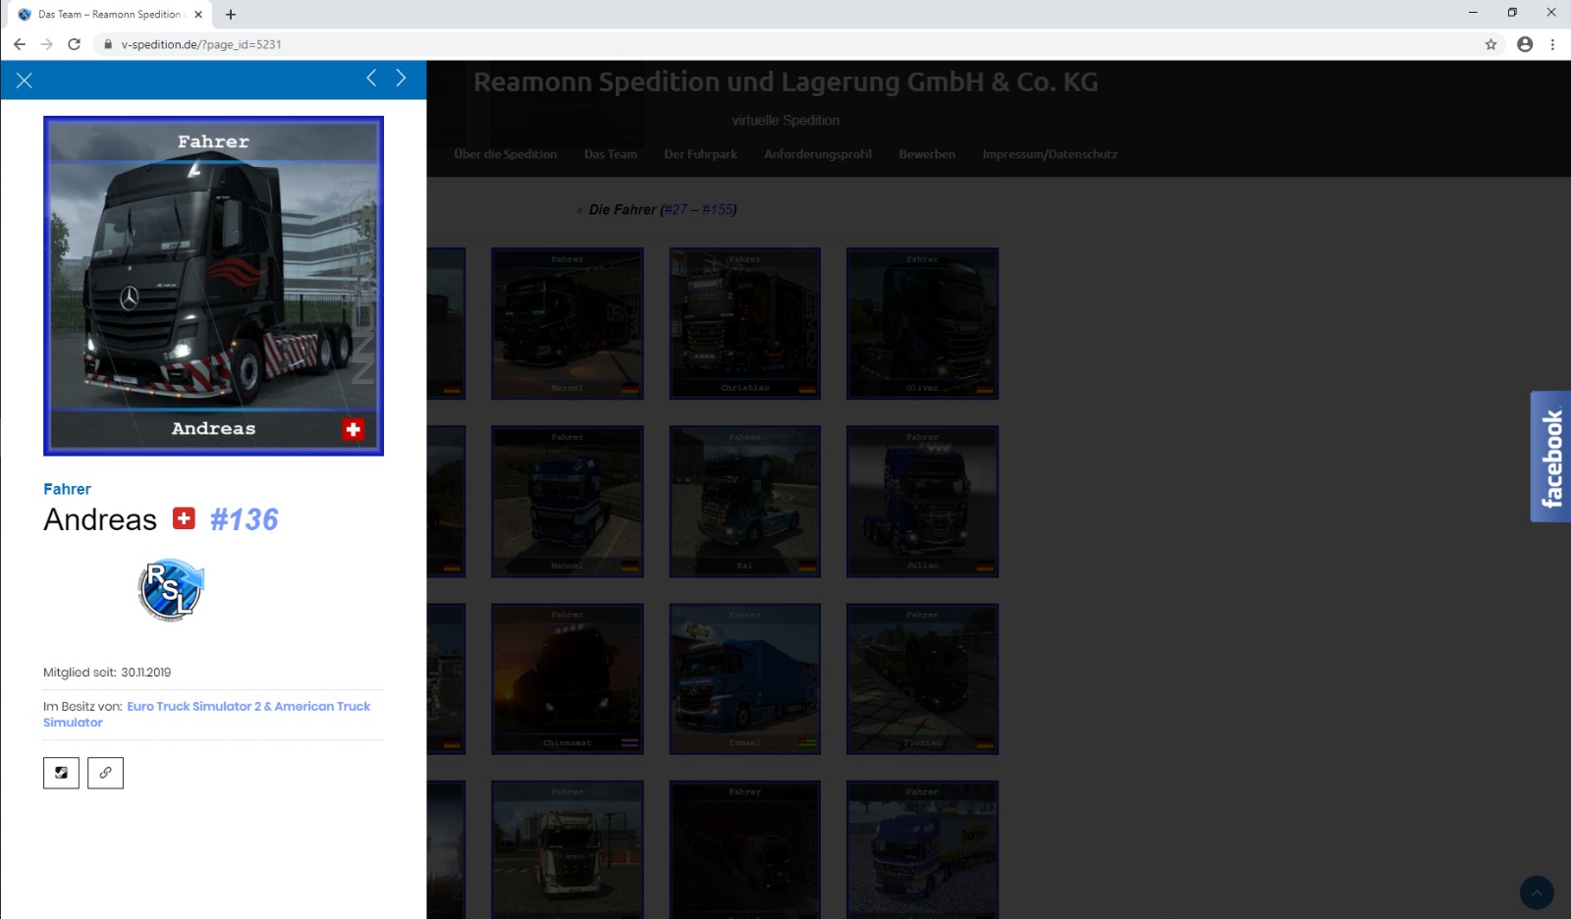Open Andreas's Steam profile icon button
The image size is (1571, 919).
click(x=61, y=773)
